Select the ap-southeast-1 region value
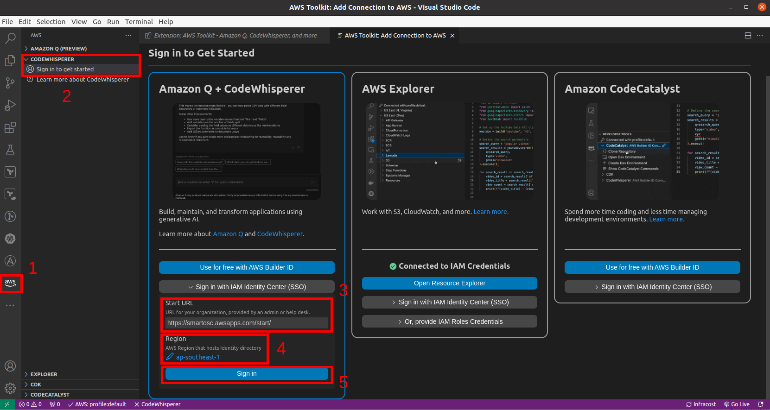The width and height of the screenshot is (770, 410). click(198, 357)
